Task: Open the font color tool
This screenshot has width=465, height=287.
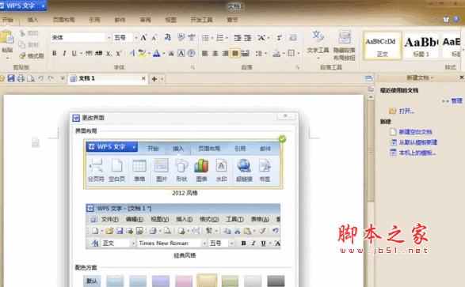Action: [x=157, y=53]
